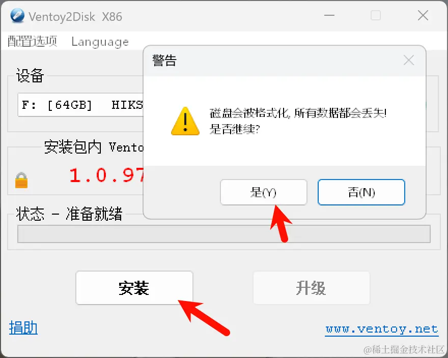Minimize the Ventoy2Disk window
The height and width of the screenshot is (358, 448).
click(x=329, y=15)
